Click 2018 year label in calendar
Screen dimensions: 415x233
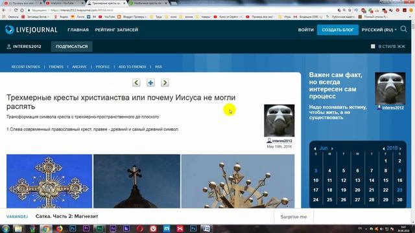(392, 148)
